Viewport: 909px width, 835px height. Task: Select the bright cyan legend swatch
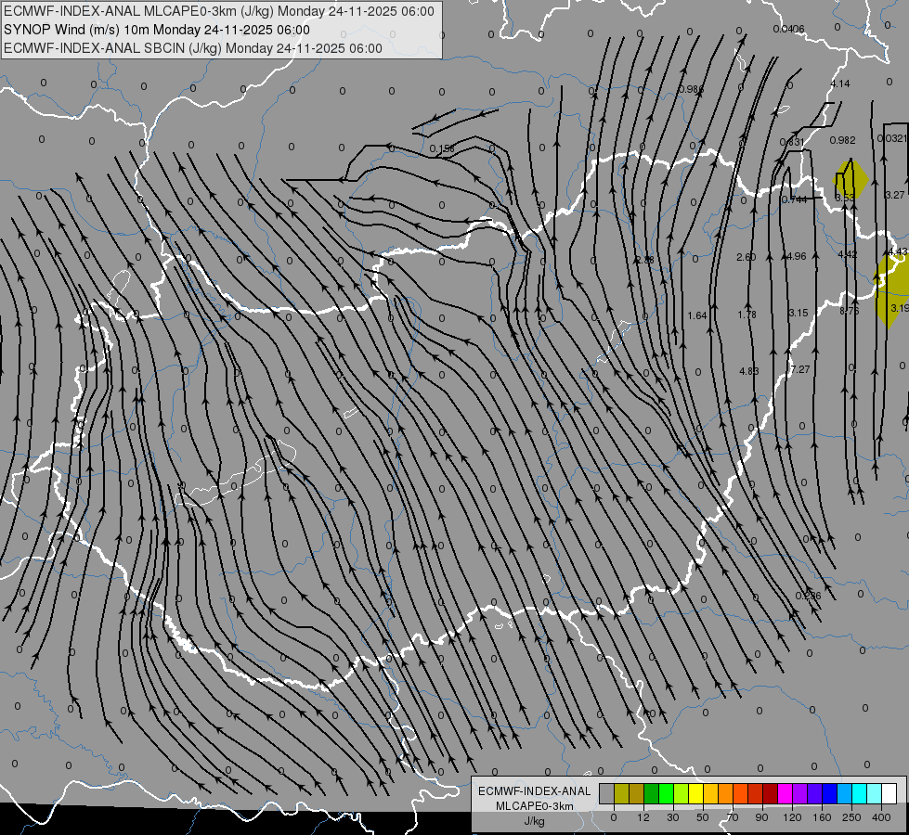click(x=859, y=793)
